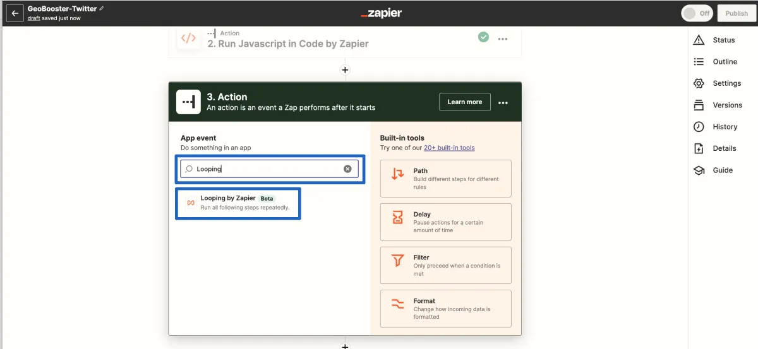Select Looping by Zapier result
The height and width of the screenshot is (349, 758).
[238, 203]
